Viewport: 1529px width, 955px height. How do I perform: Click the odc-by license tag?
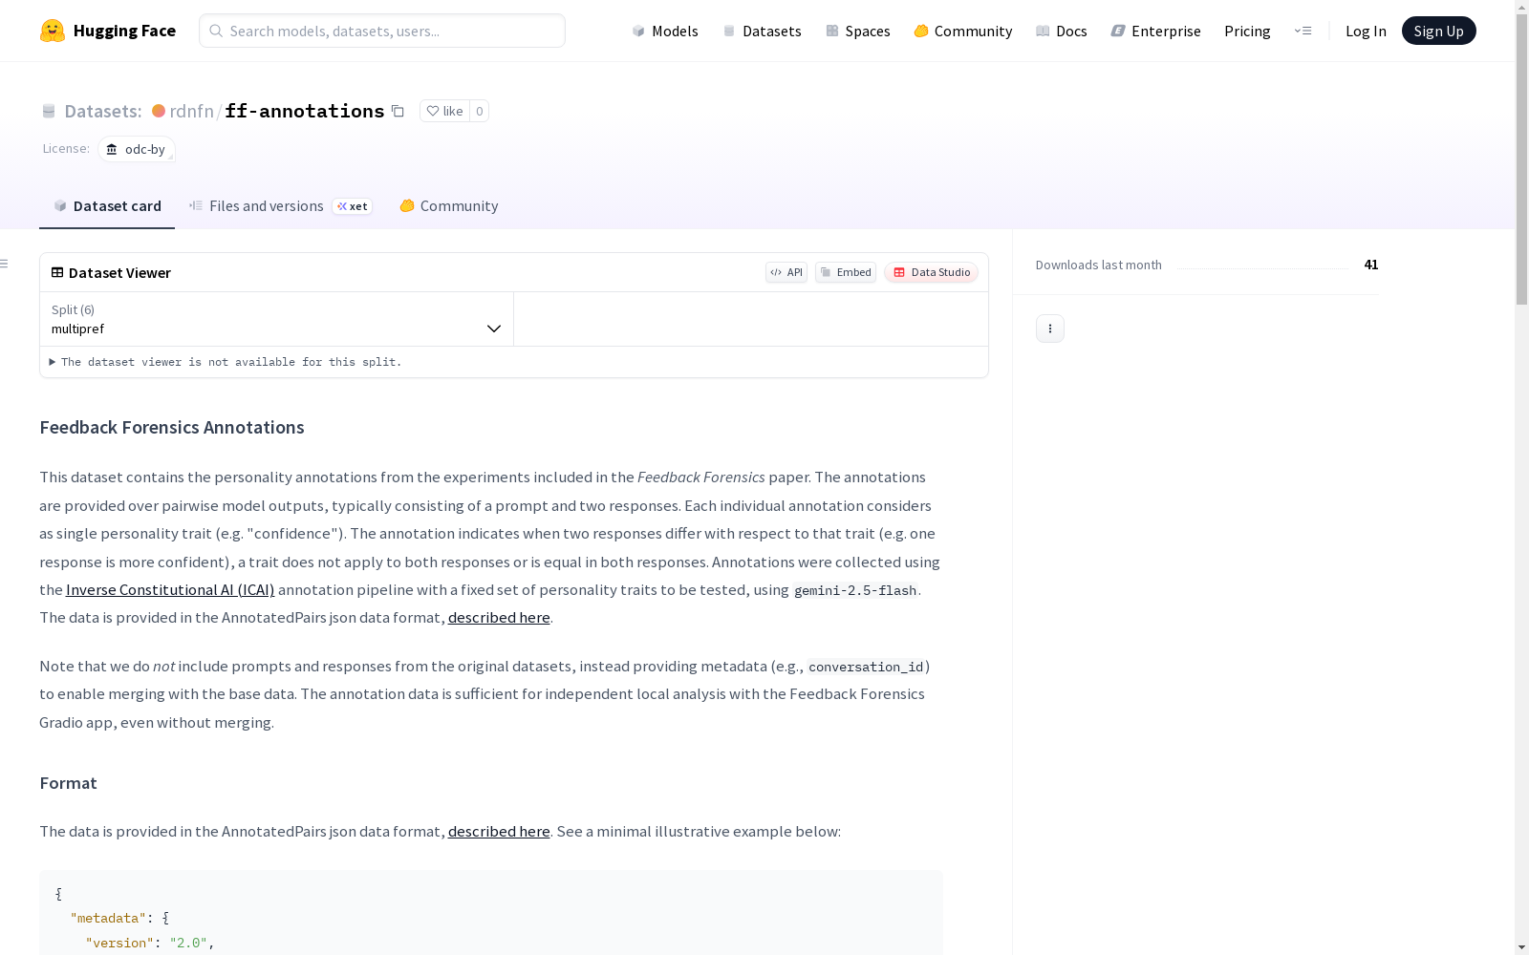pyautogui.click(x=137, y=149)
